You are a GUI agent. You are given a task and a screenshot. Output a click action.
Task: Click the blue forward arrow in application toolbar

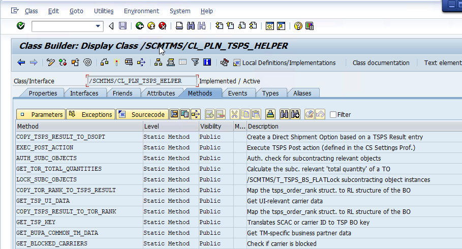pos(34,63)
